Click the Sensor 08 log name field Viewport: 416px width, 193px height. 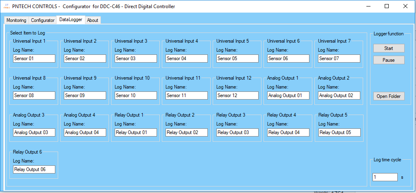tap(34, 95)
